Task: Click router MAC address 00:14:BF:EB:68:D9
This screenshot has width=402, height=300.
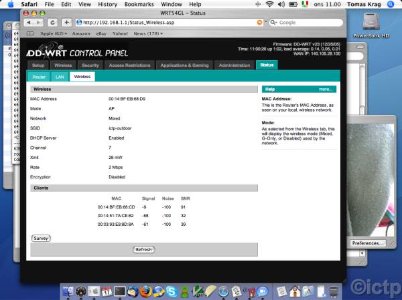Action: point(127,99)
